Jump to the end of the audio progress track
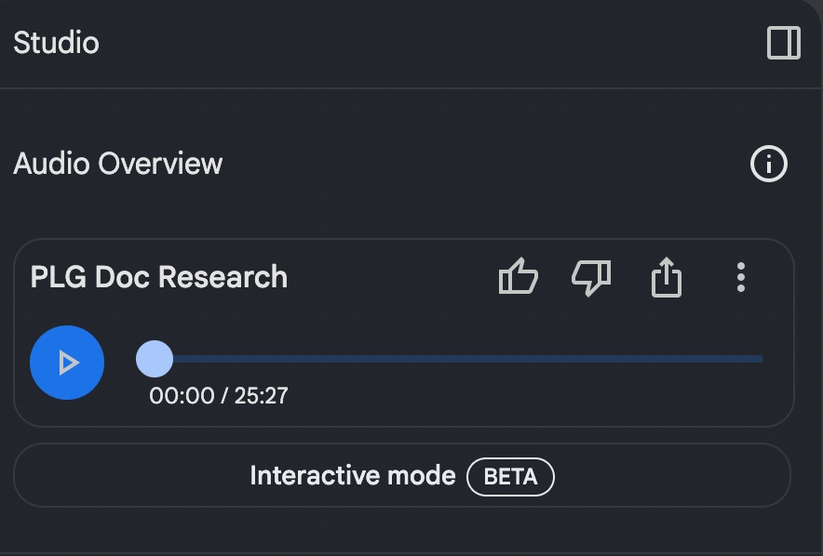 point(761,359)
